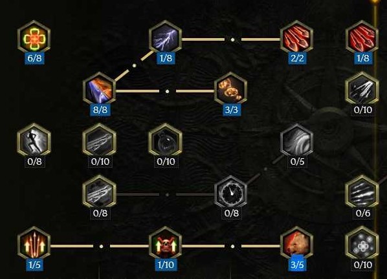Click the clock dial node showing 0/8
Image resolution: width=387 pixels, height=279 pixels.
coord(231,194)
